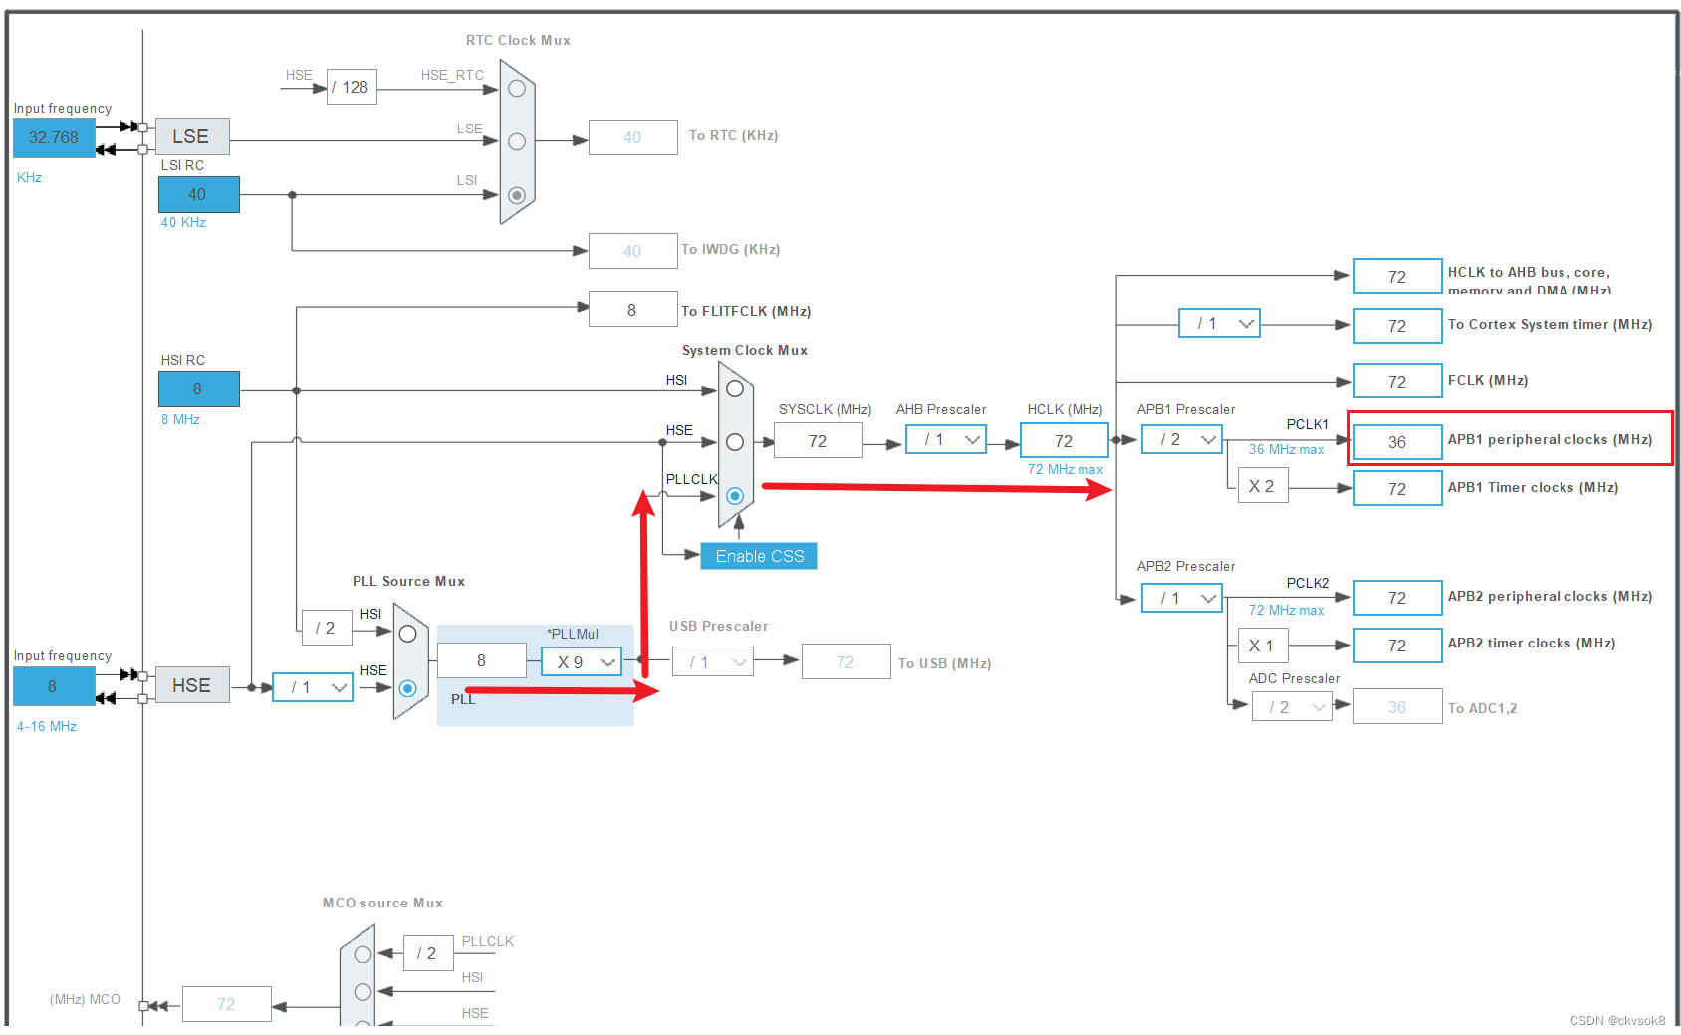
Task: Click the APB2 timer clocks value field
Action: (1398, 646)
